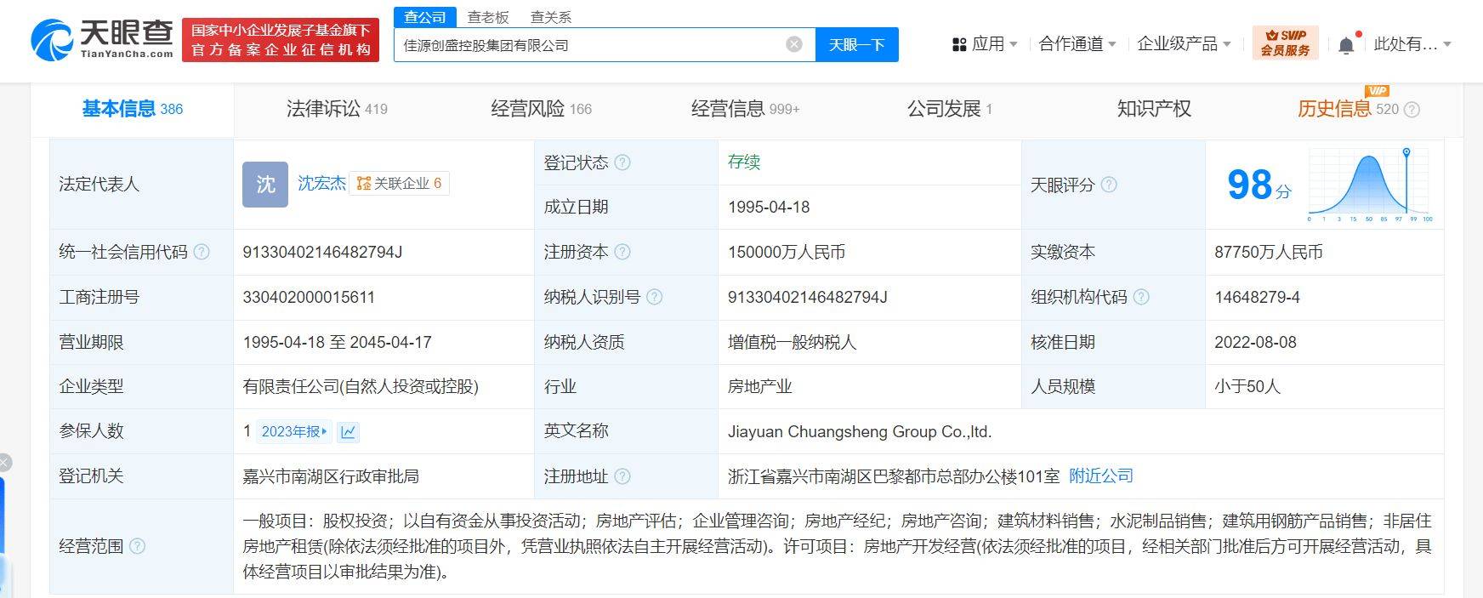The image size is (1483, 598).
Task: Click the help icon beside 经营范围
Action: (137, 546)
